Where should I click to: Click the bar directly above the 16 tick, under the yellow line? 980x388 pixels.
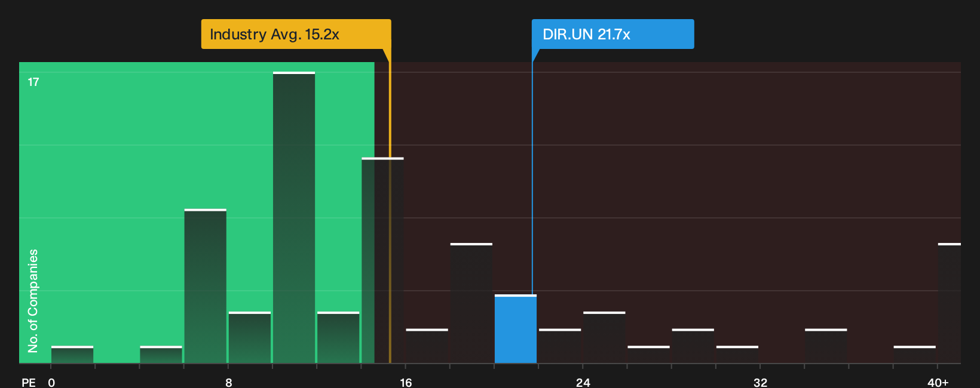click(x=383, y=260)
